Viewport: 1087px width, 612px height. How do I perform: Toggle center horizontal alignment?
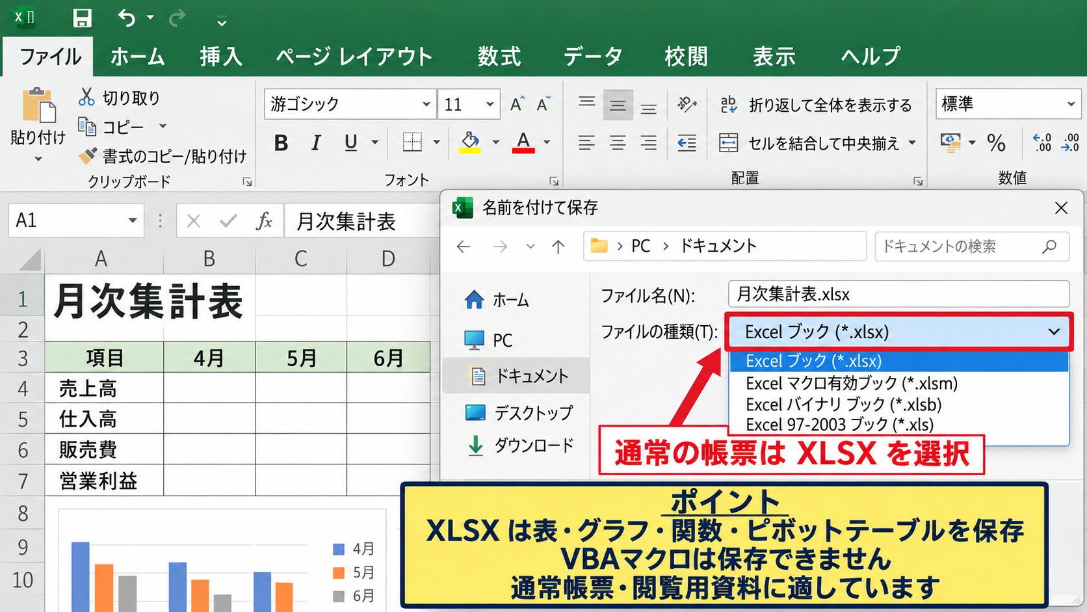618,142
